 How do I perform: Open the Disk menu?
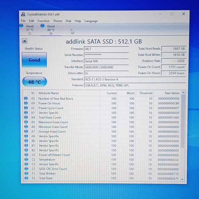[68, 21]
